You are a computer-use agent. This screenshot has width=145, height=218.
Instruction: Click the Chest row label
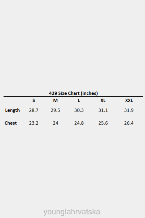pyautogui.click(x=11, y=123)
